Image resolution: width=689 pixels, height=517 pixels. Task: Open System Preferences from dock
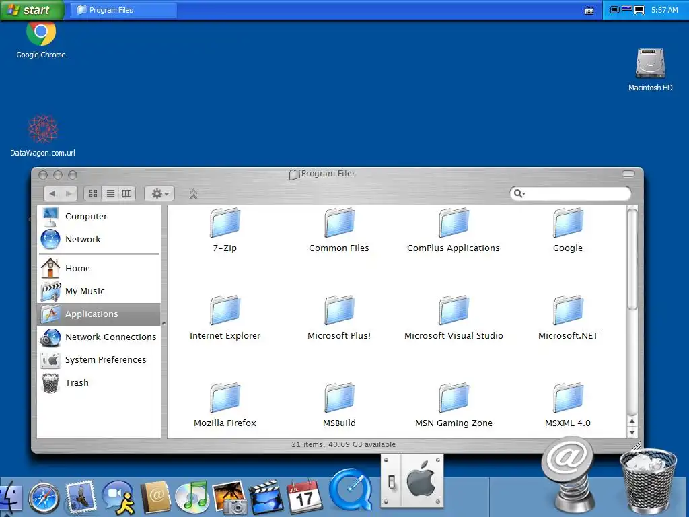pyautogui.click(x=412, y=481)
